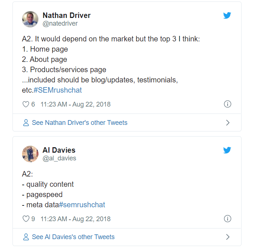Viewport: 265px width, 249px height.
Task: Click the Twitter bird icon on Nathan Driver's tweet
Action: tap(227, 15)
